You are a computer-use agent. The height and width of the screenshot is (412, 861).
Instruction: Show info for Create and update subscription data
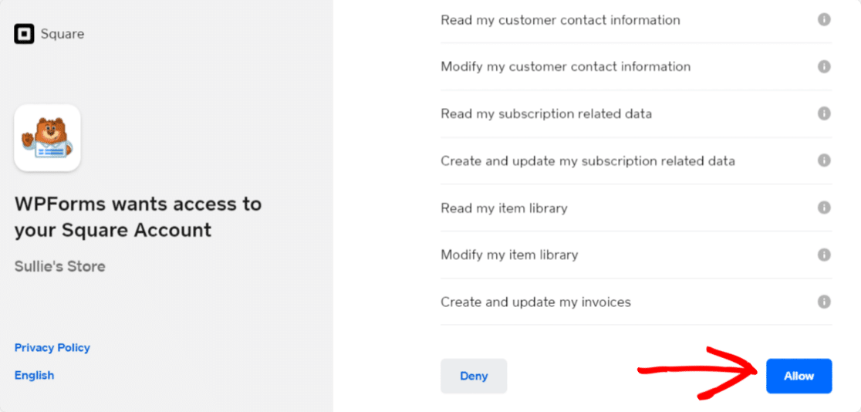[x=824, y=160]
